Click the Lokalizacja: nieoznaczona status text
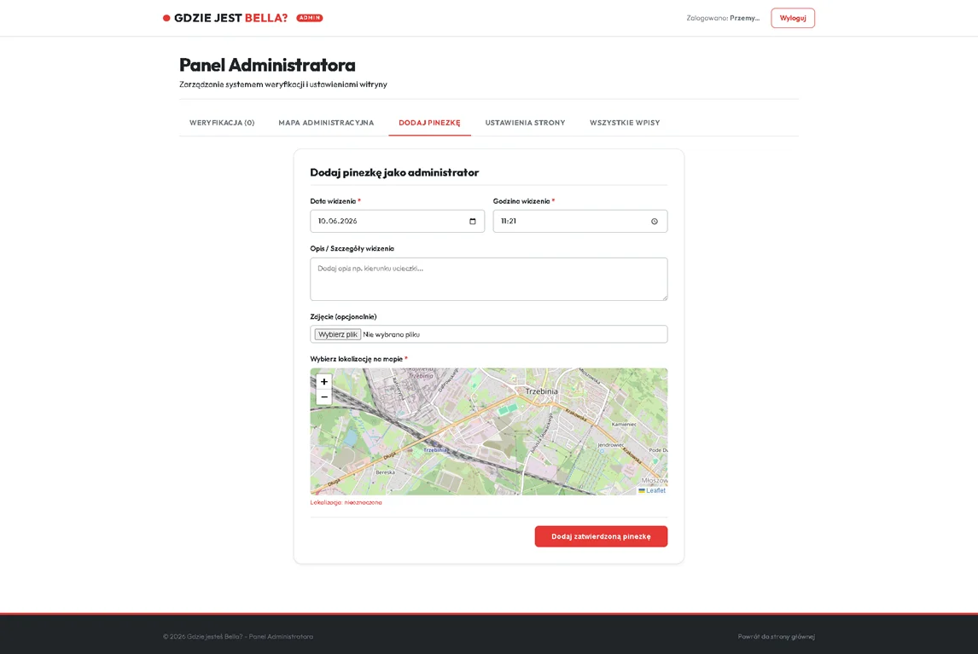 [x=346, y=502]
